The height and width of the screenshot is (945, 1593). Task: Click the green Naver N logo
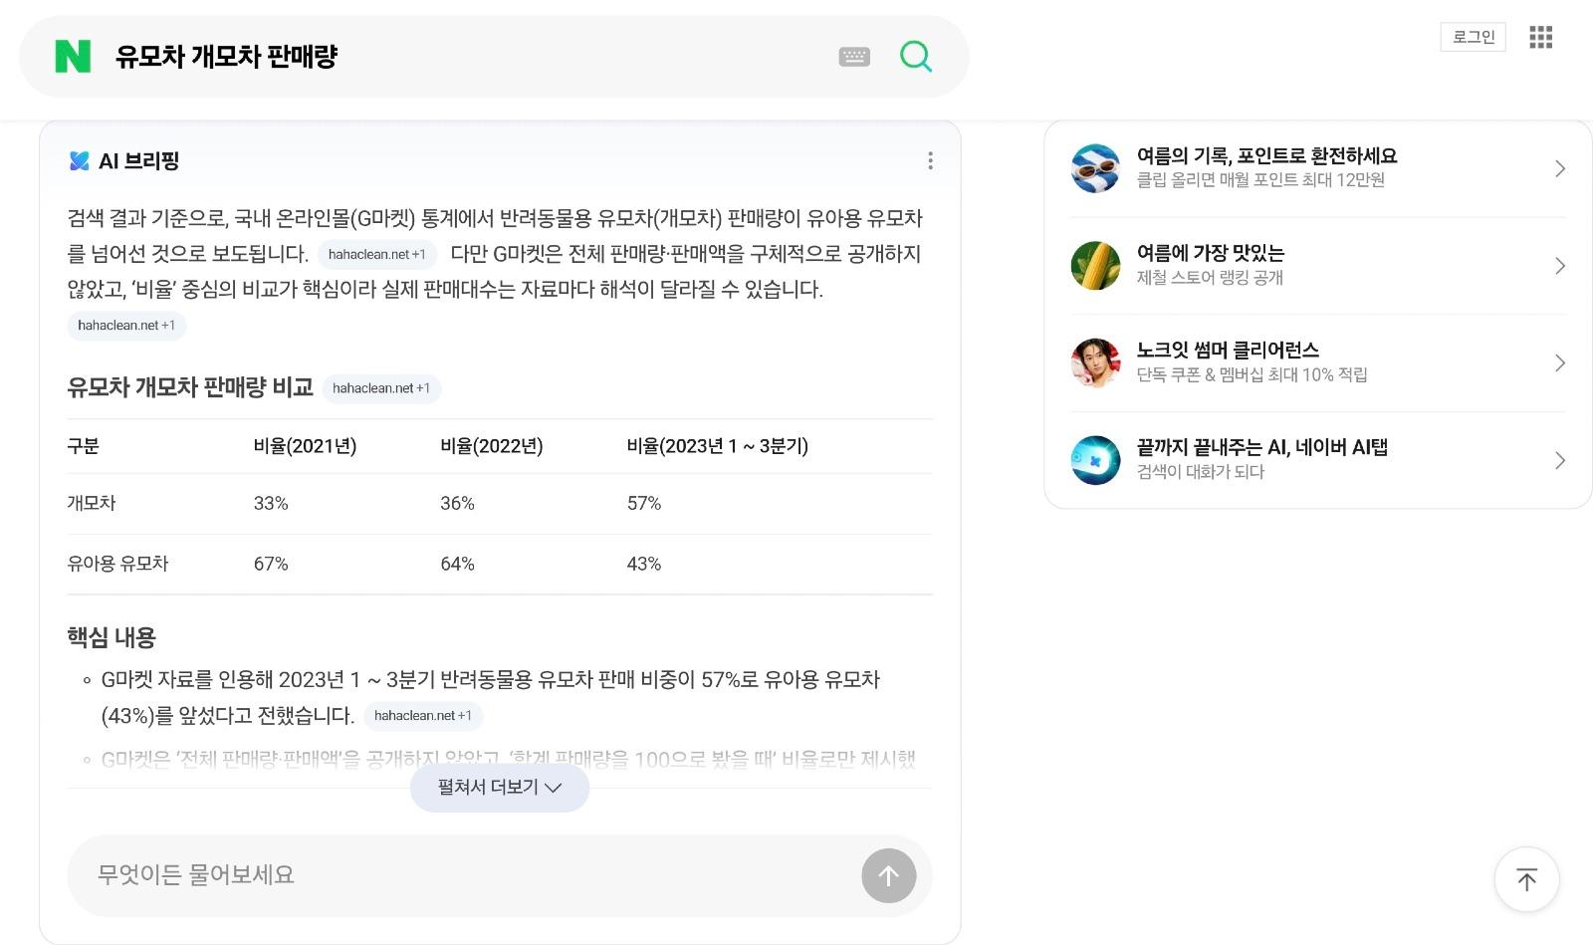(x=73, y=57)
